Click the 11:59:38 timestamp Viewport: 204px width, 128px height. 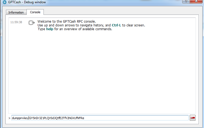[16, 22]
